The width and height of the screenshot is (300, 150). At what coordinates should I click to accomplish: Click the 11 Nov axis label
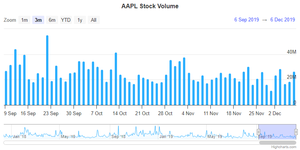click(x=211, y=114)
